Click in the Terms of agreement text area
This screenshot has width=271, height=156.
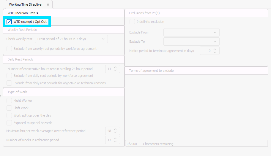(x=196, y=107)
